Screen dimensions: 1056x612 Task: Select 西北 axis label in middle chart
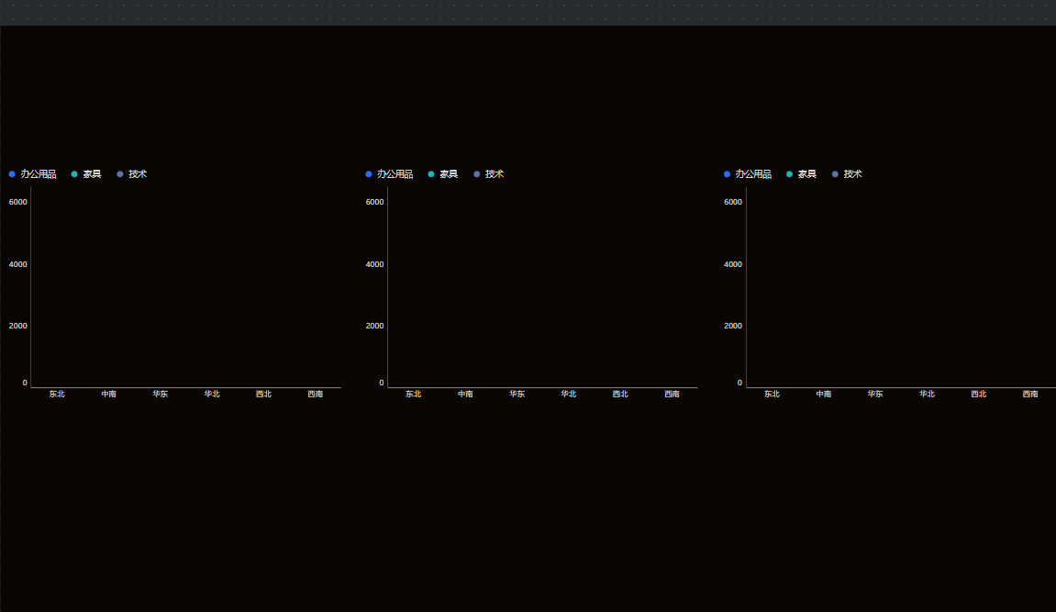tap(620, 395)
